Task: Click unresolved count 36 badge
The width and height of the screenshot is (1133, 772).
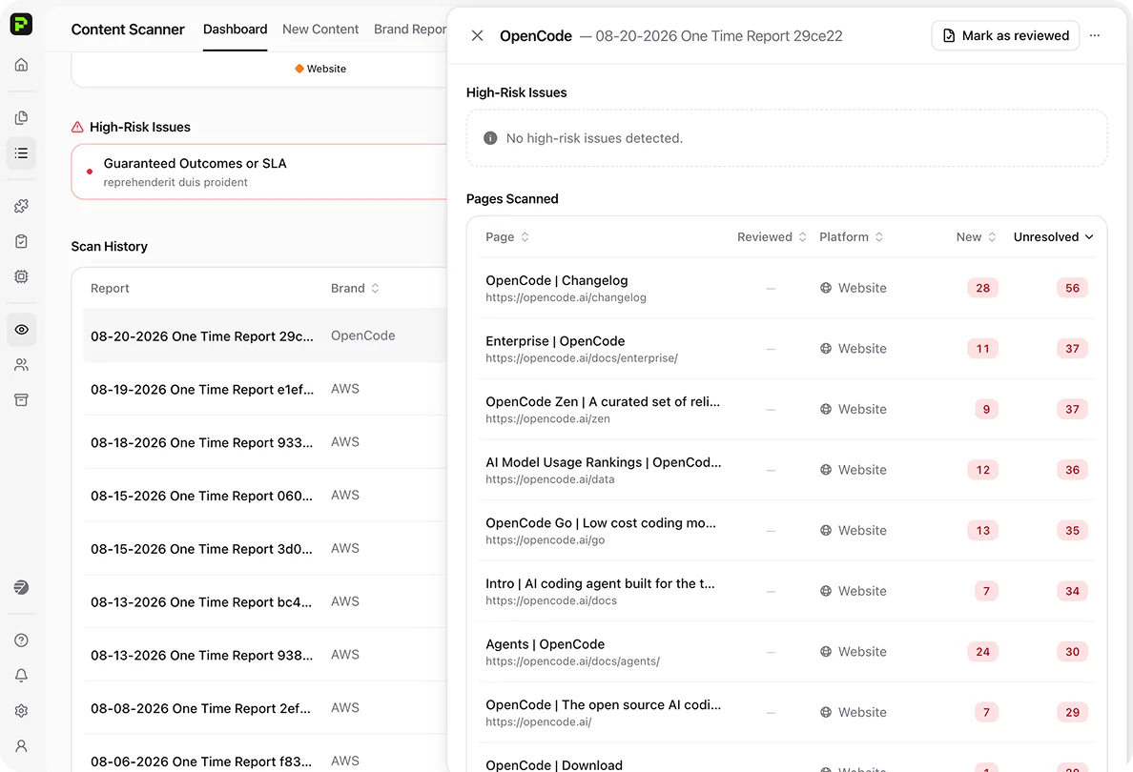Action: point(1072,470)
